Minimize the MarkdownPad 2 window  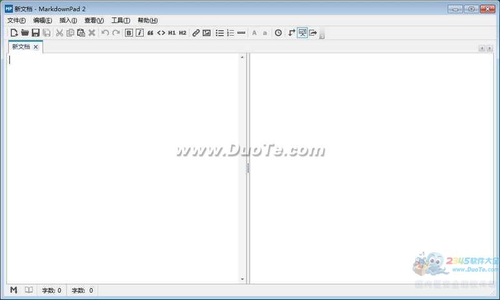[456, 9]
